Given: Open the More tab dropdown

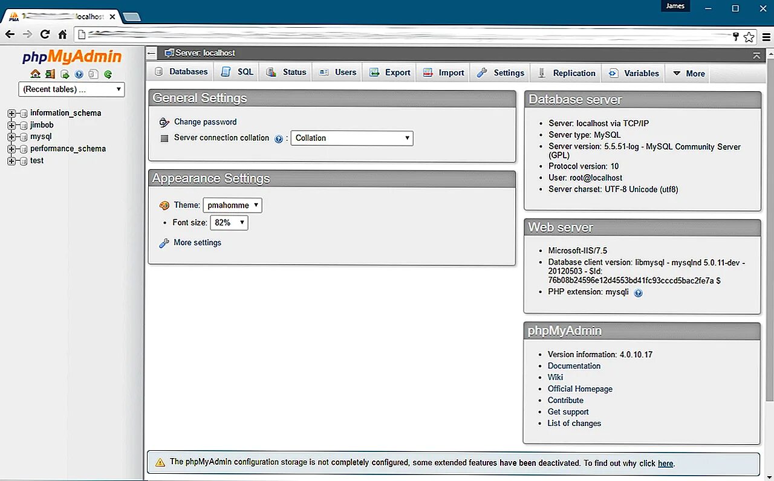Looking at the screenshot, I should pyautogui.click(x=689, y=73).
